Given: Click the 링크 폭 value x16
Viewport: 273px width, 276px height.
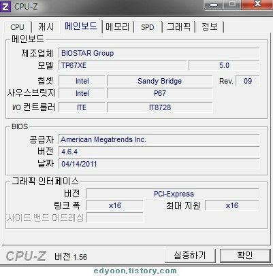Looking at the screenshot, I should pos(115,206).
